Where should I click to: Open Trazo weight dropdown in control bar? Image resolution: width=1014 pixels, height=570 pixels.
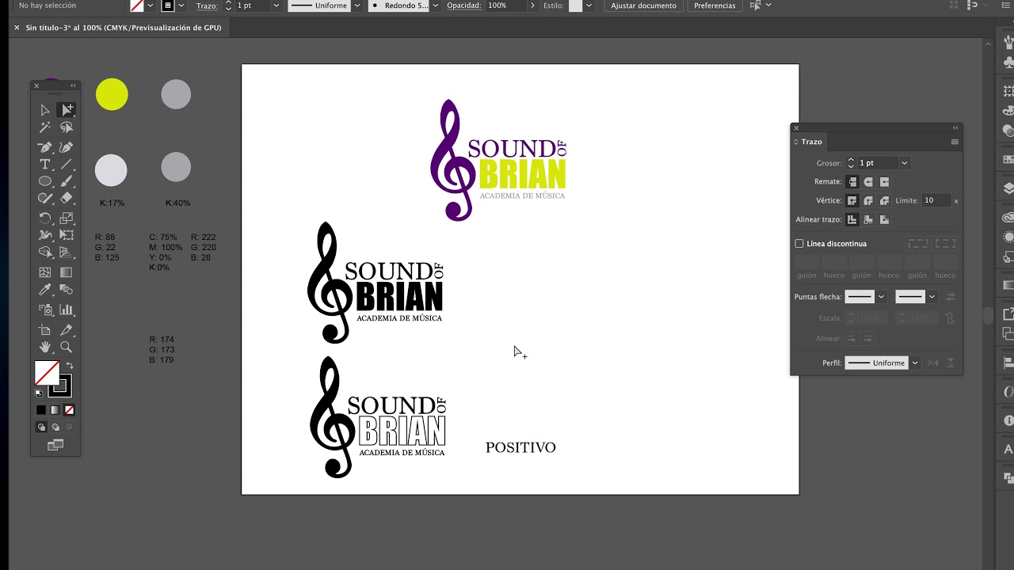coord(276,6)
